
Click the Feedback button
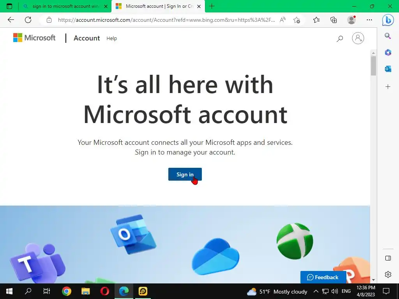pyautogui.click(x=323, y=277)
